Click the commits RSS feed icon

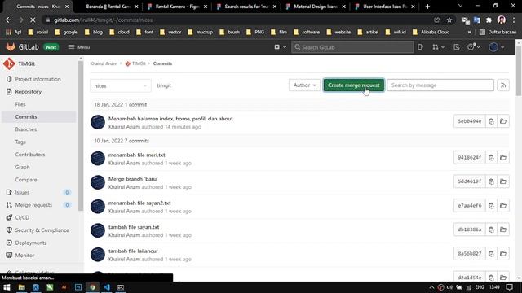[503, 85]
